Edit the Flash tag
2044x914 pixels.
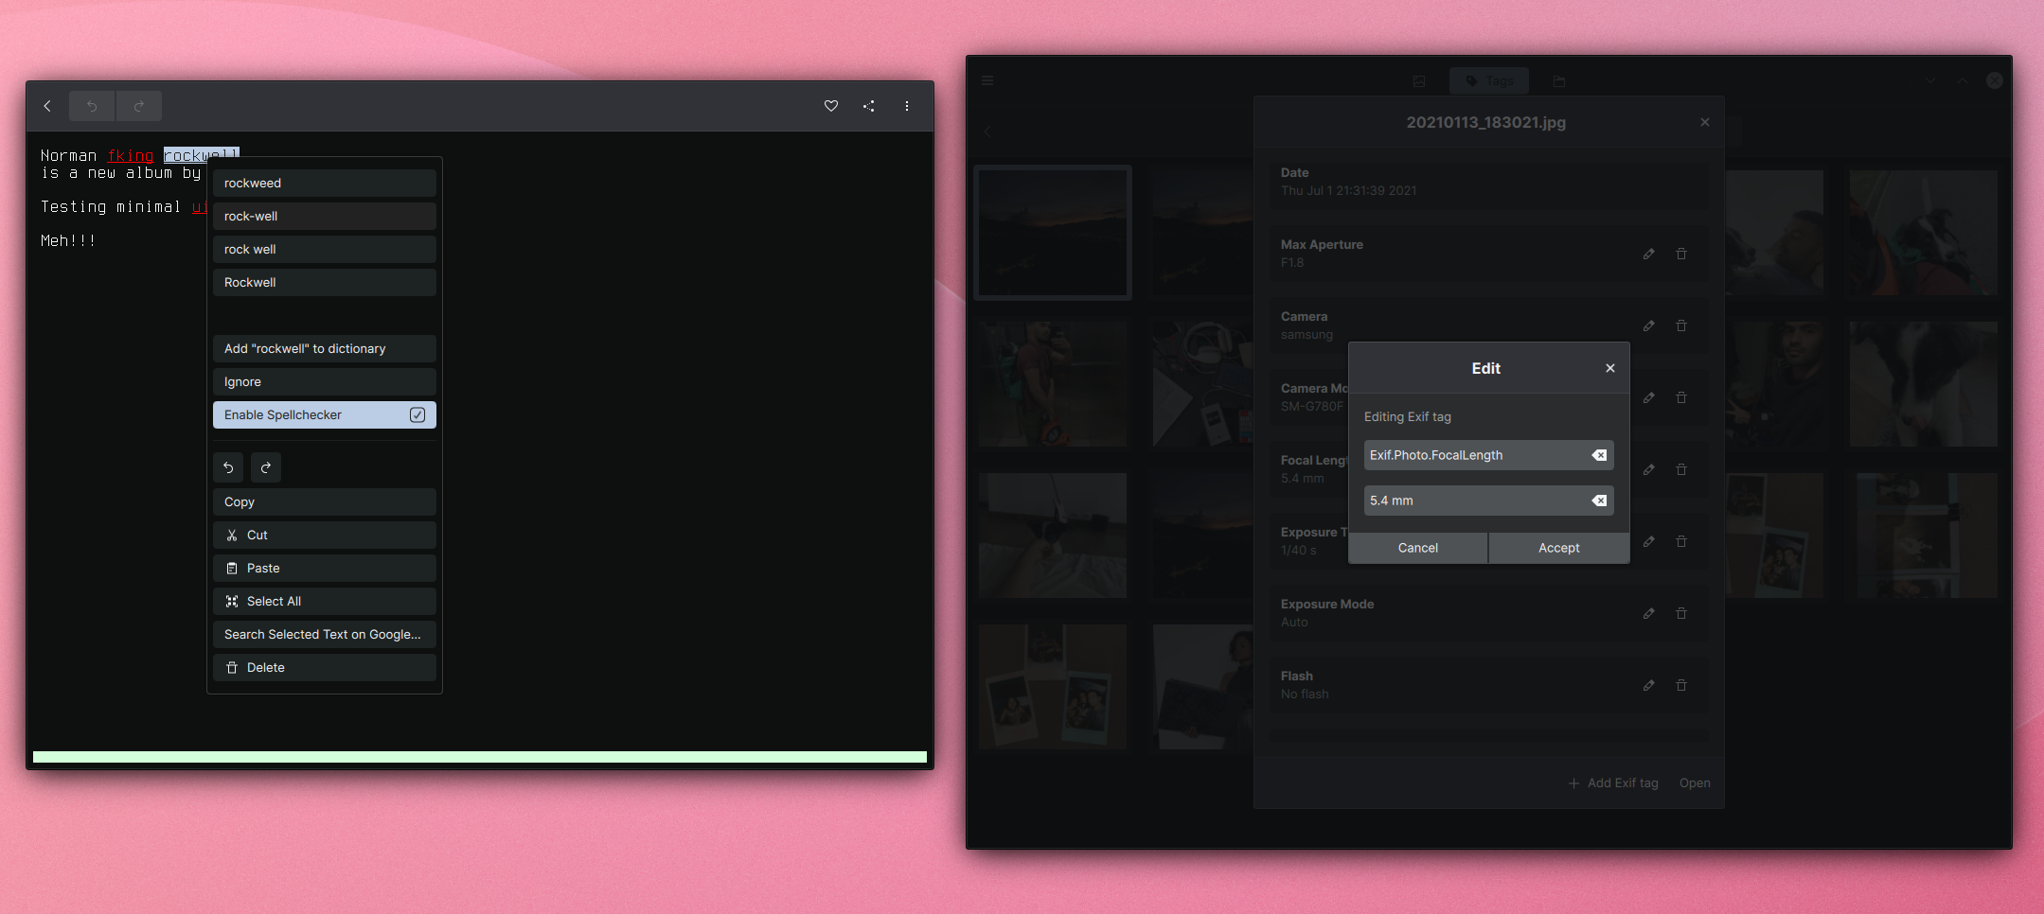(1649, 685)
